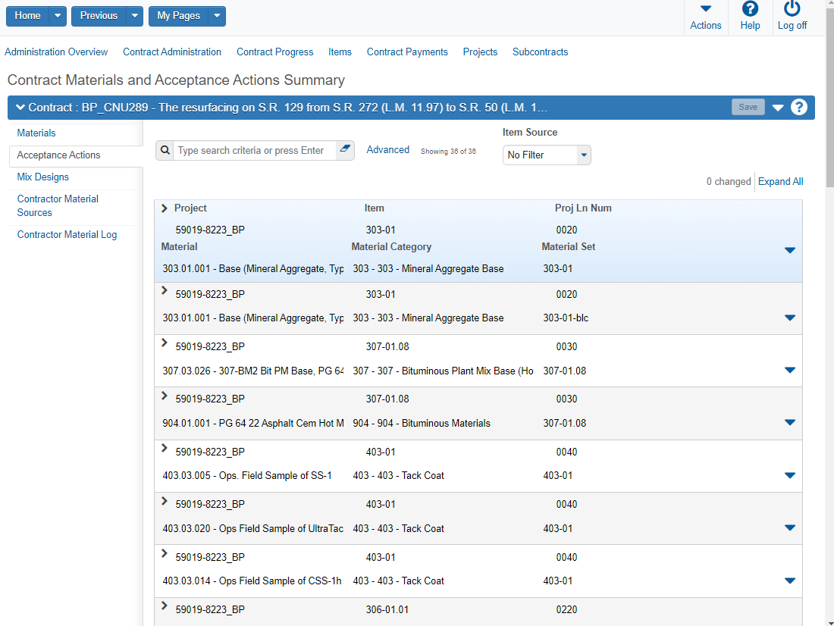Open row actions menu for 303-01-blc
Viewport: 834px width, 626px height.
click(789, 318)
